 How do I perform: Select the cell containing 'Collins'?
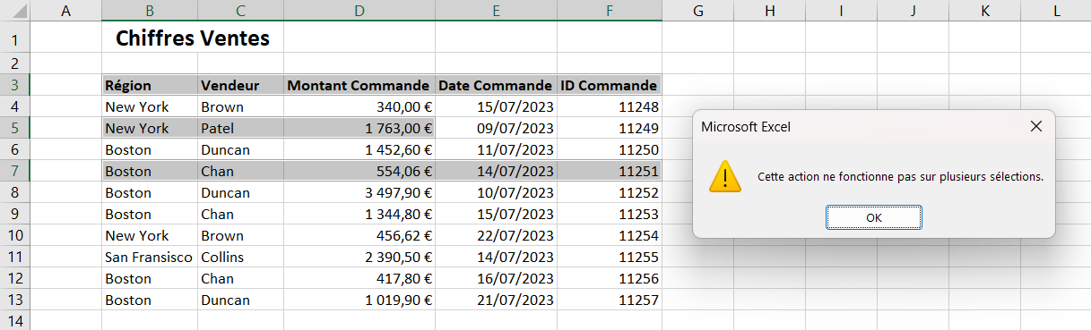241,257
